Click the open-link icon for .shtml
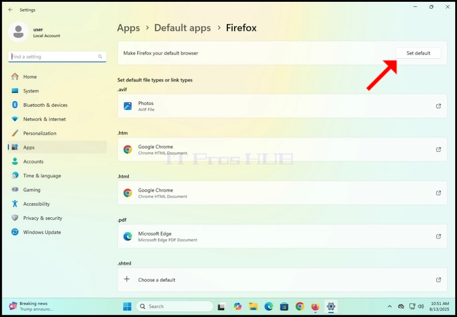457x317 pixels. coord(438,280)
